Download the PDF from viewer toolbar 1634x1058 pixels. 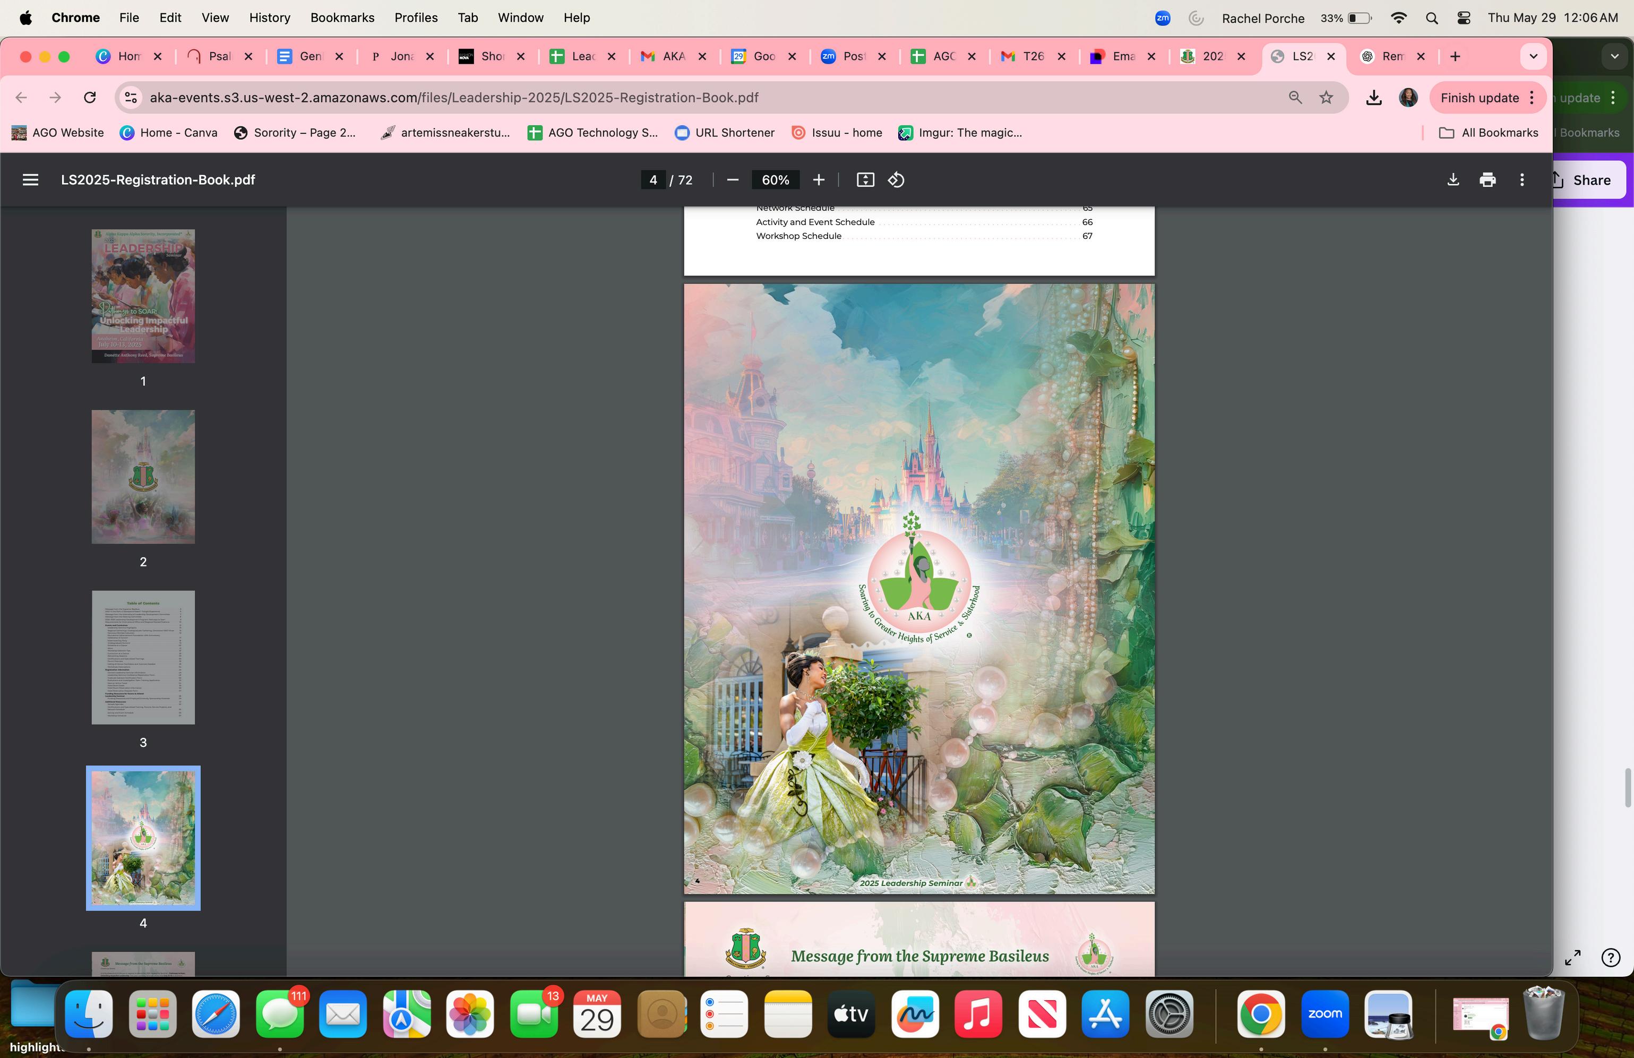coord(1453,180)
